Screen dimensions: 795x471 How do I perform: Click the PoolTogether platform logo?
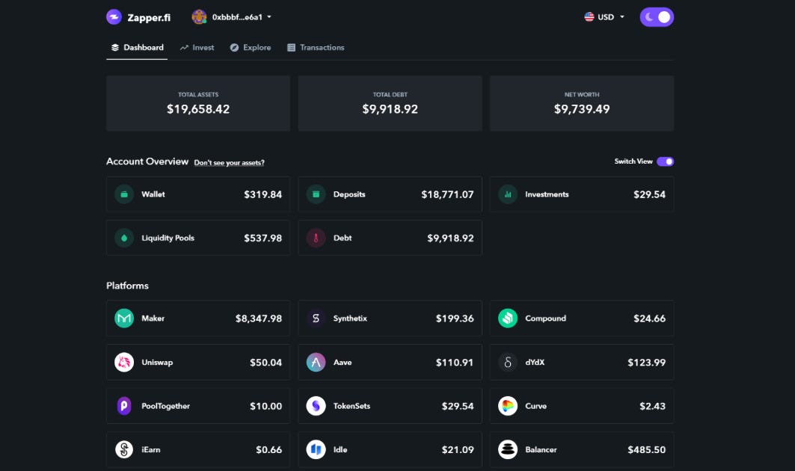coord(124,406)
